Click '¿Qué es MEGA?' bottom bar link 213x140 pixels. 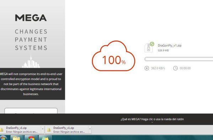coord(152,119)
